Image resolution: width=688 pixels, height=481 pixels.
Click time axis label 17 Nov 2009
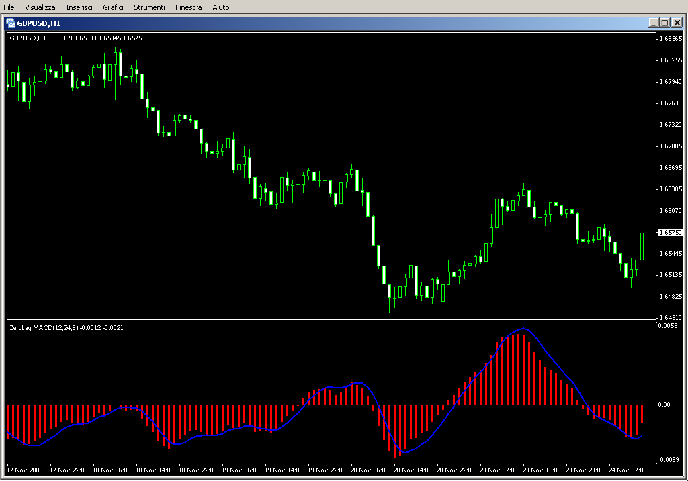(25, 470)
